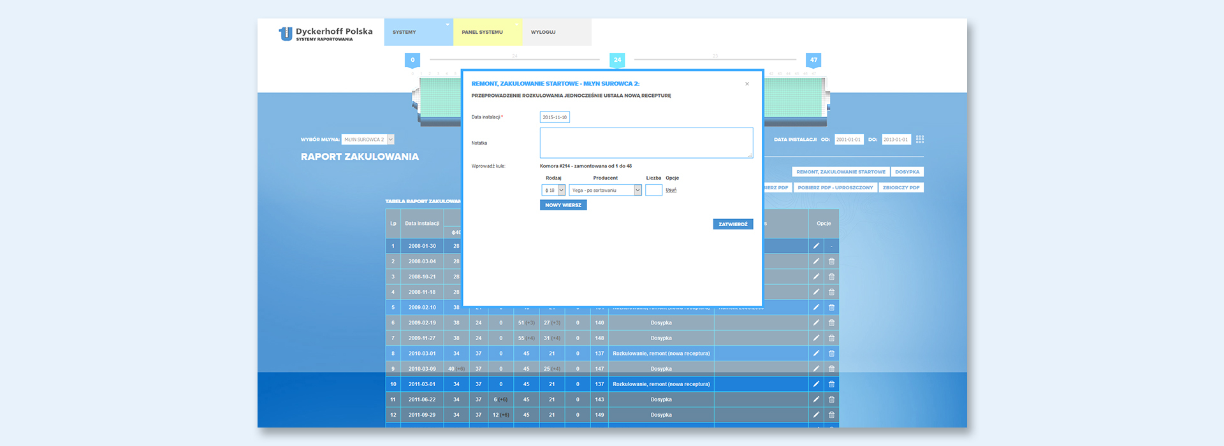The height and width of the screenshot is (446, 1224).
Task: Click the Liczba number field
Action: coord(653,191)
